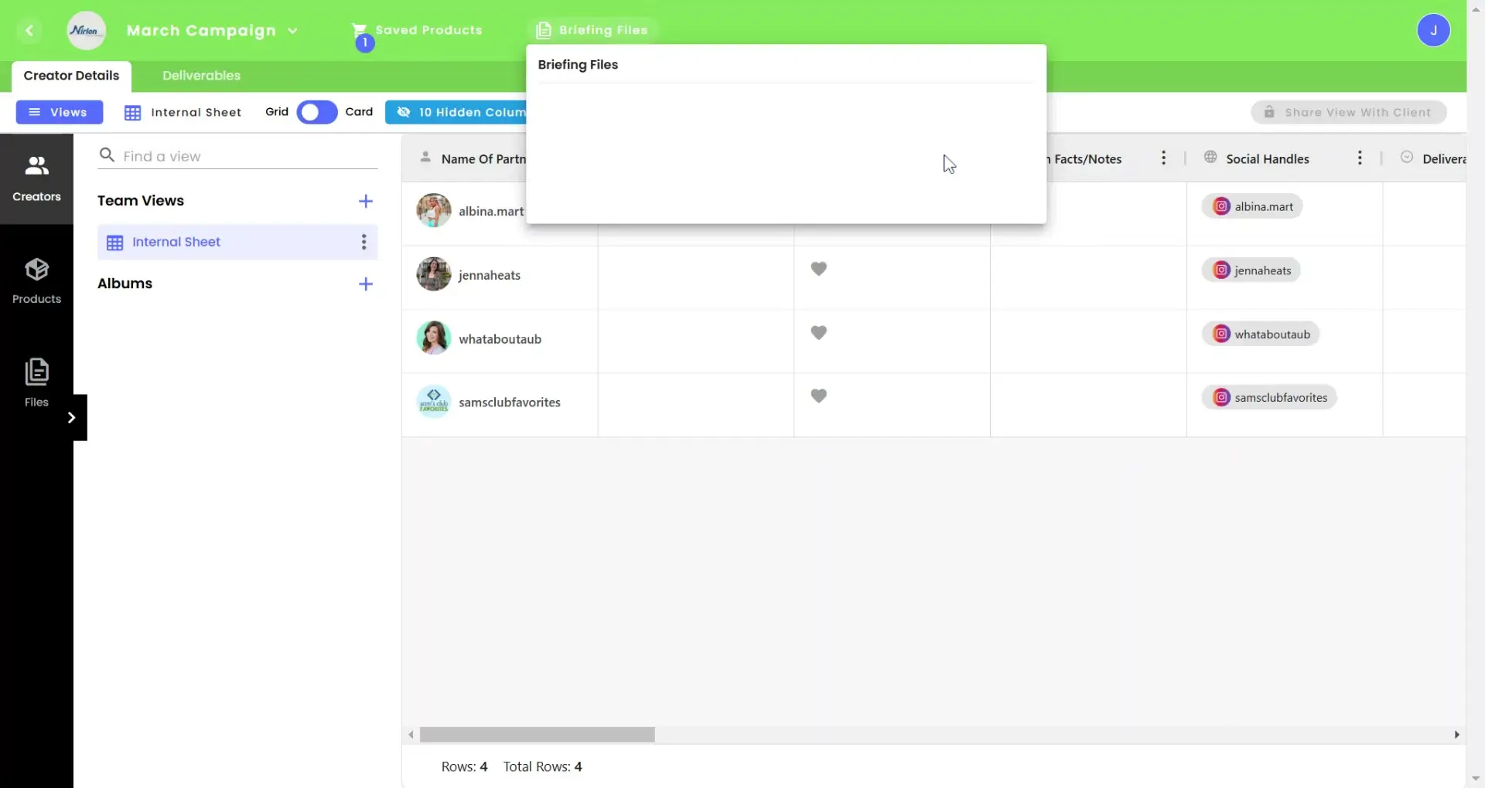The height and width of the screenshot is (788, 1485).
Task: Open the Files sidebar section
Action: [36, 382]
